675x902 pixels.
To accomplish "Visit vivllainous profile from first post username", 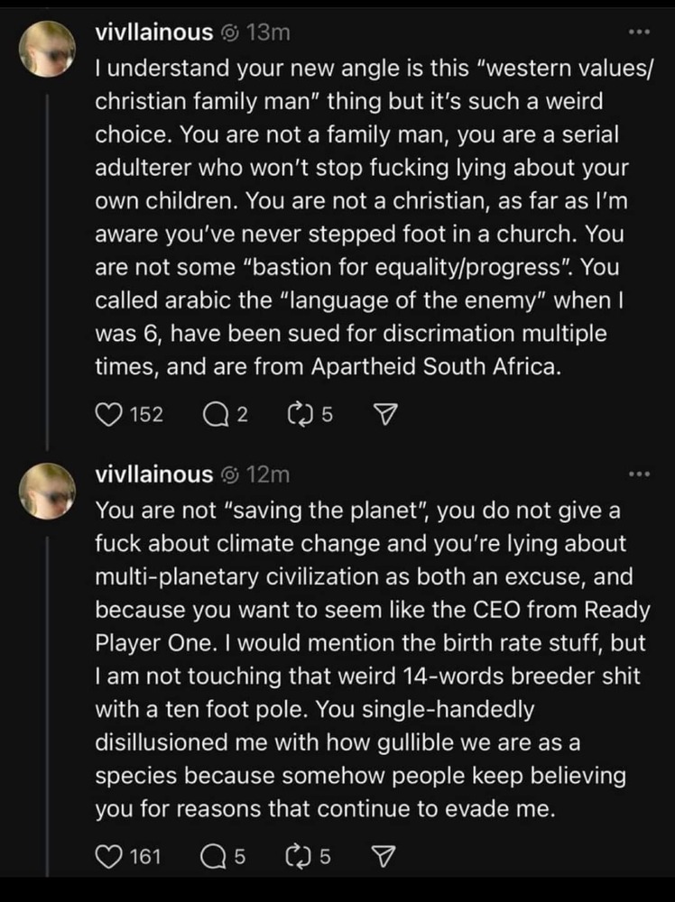I will coord(153,32).
